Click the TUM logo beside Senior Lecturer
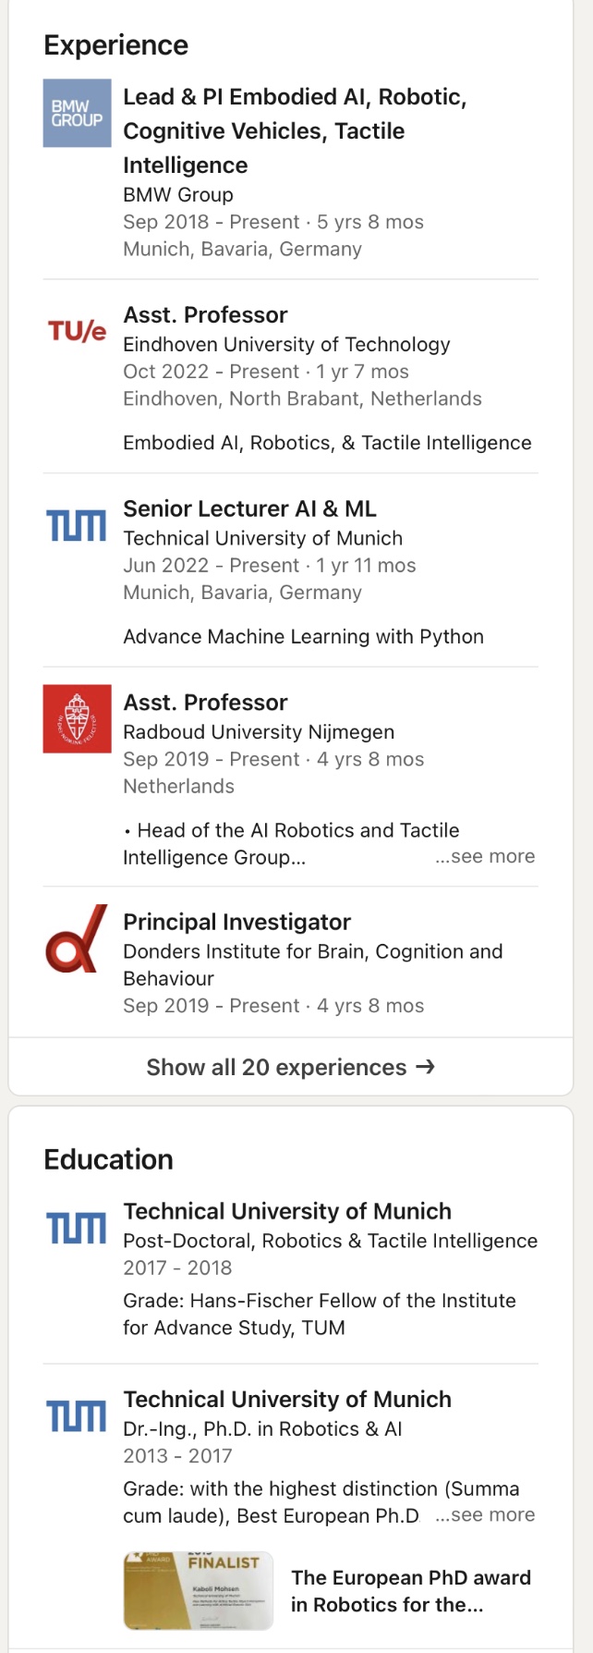Image resolution: width=593 pixels, height=1653 pixels. tap(77, 526)
